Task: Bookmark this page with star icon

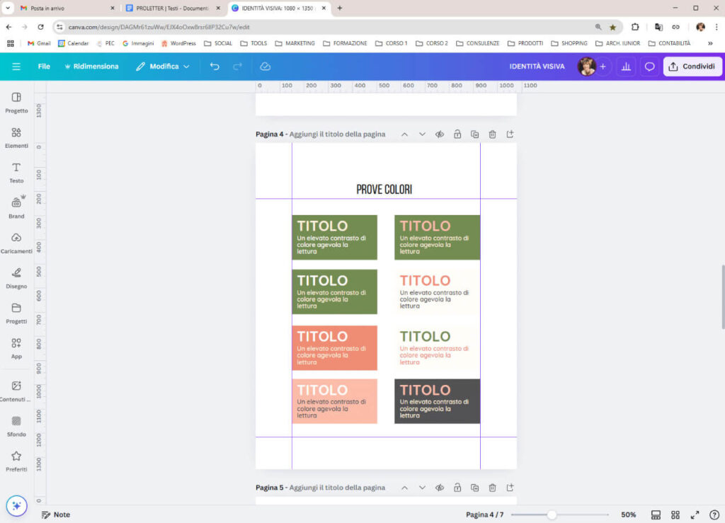Action: tap(612, 28)
